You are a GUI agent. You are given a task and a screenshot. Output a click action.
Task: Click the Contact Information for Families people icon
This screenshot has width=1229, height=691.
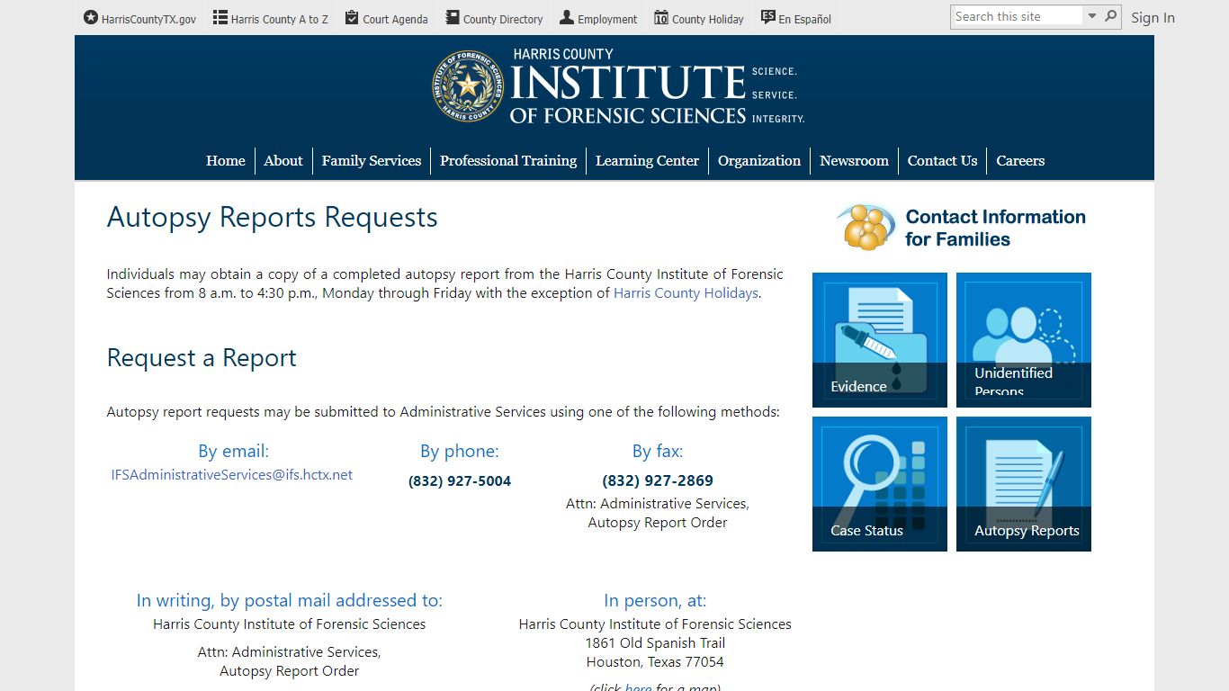click(866, 227)
